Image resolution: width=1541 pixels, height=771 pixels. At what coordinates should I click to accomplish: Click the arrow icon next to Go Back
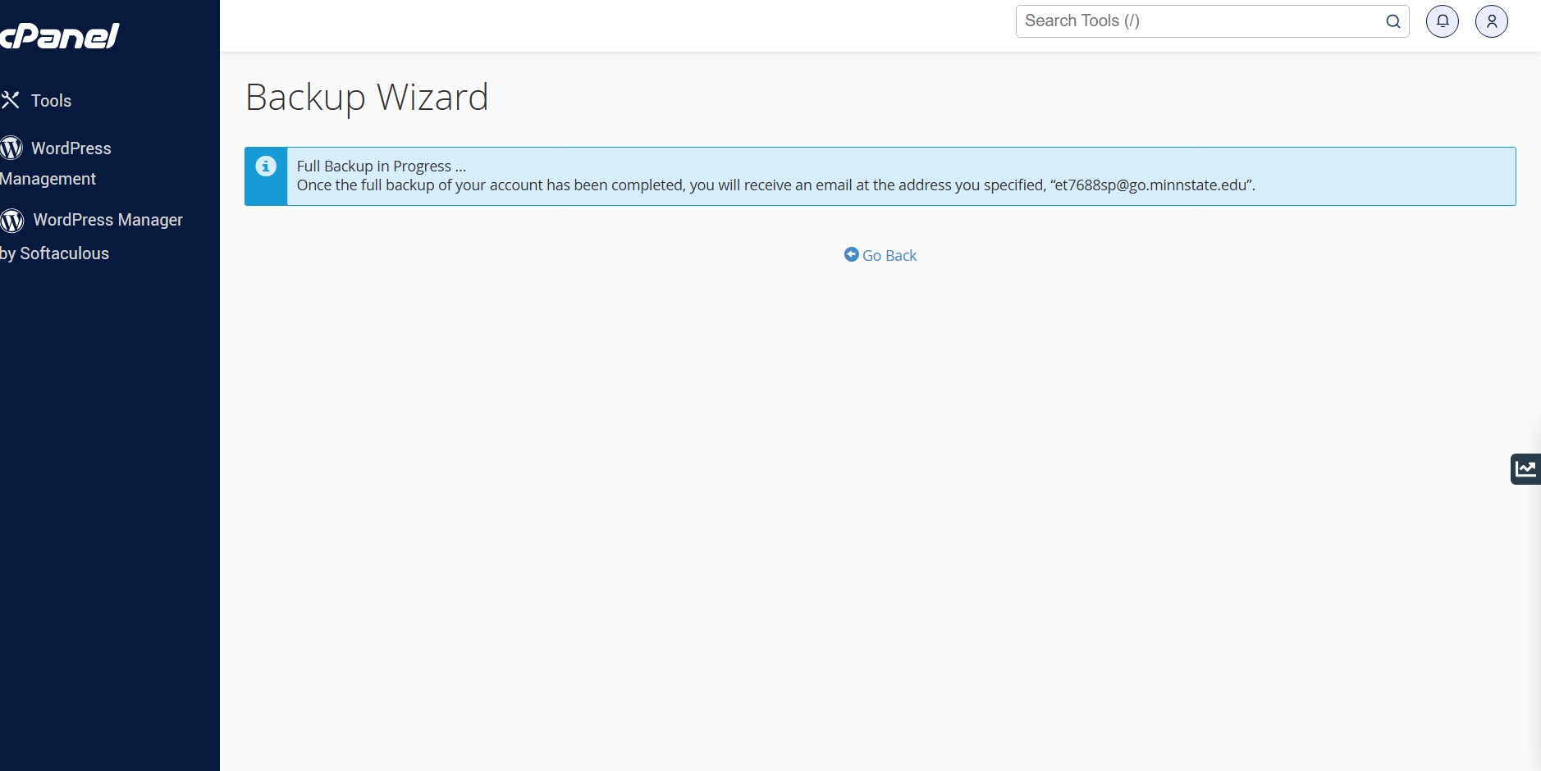tap(851, 255)
